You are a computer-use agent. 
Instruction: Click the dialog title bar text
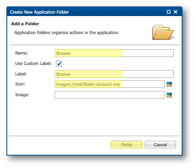coord(39,12)
